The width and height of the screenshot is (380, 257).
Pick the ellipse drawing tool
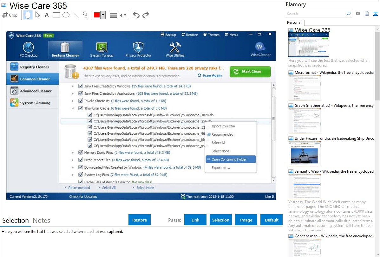(x=66, y=15)
